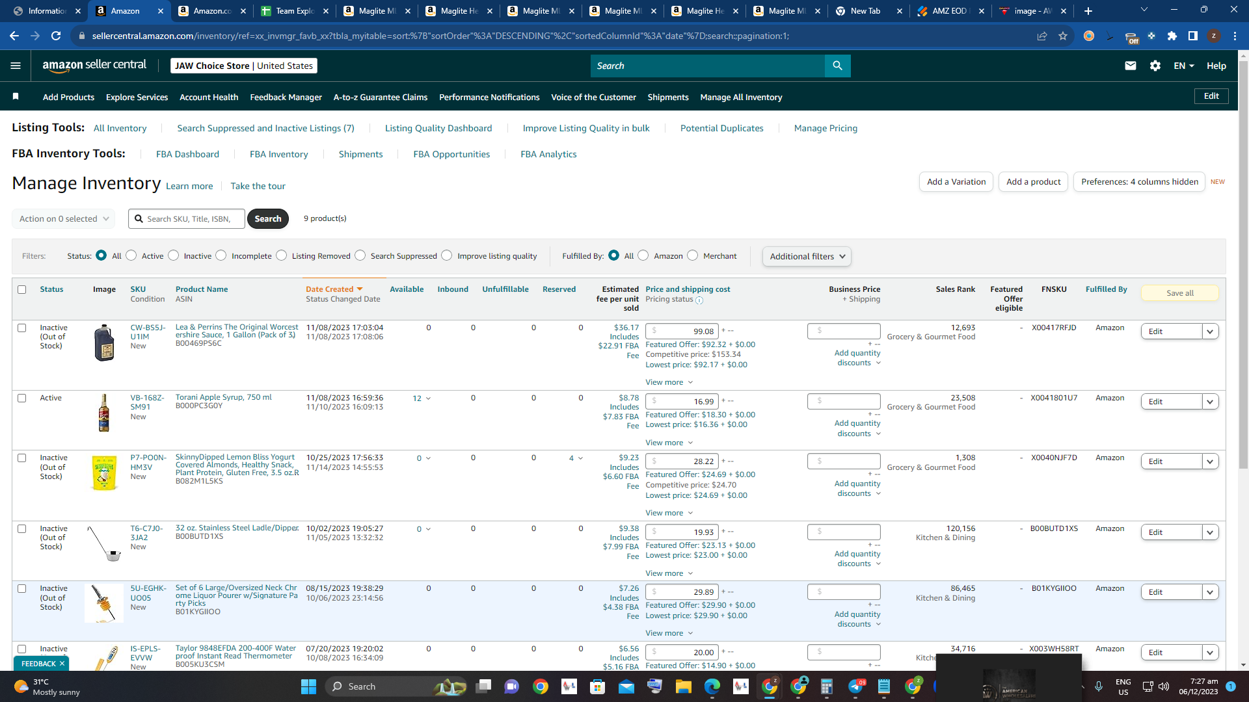The image size is (1249, 702).
Task: Go to Voice of the Customer
Action: [x=593, y=97]
